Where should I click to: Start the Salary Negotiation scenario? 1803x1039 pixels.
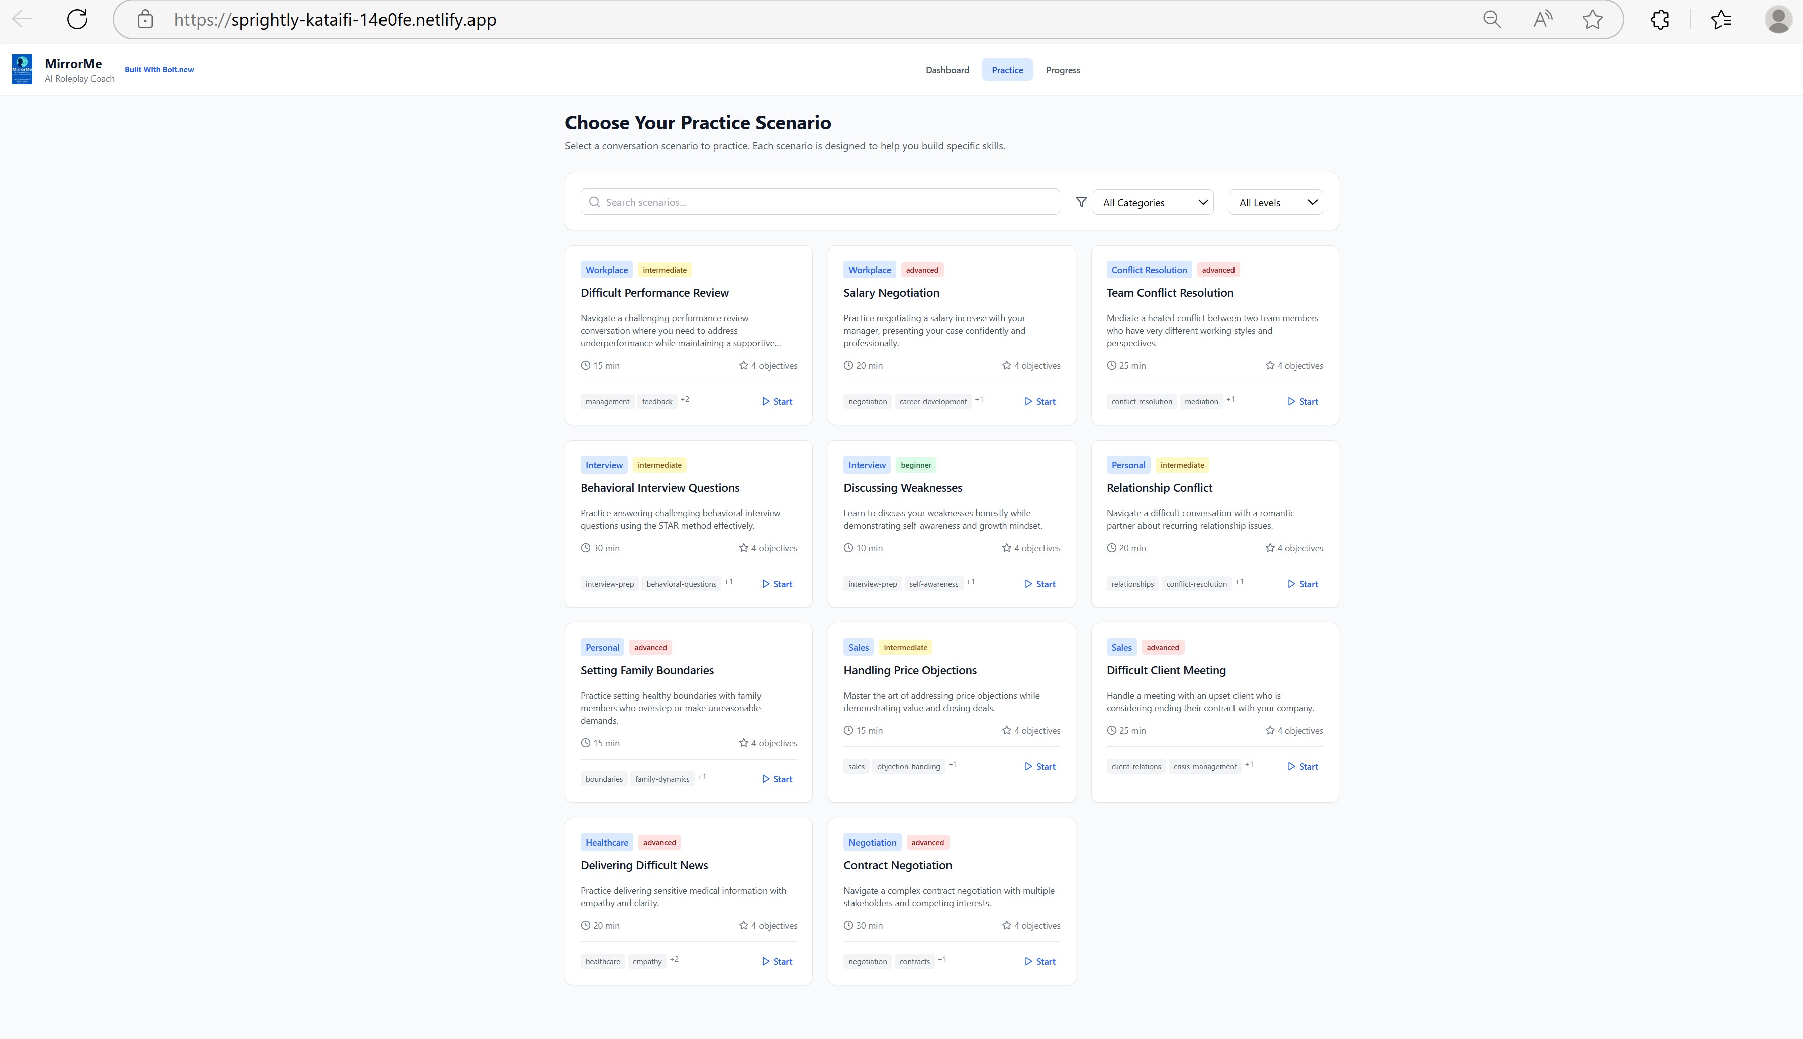pos(1039,402)
